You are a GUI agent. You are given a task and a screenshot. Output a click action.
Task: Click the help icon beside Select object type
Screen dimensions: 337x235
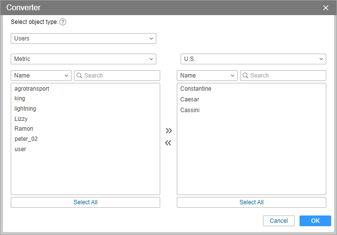click(x=63, y=22)
